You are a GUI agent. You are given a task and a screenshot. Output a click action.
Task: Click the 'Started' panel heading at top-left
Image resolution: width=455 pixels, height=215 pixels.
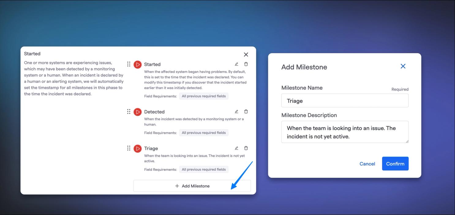pos(32,54)
